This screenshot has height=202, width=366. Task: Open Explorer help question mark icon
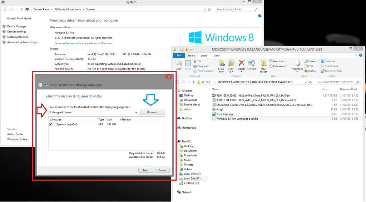click(361, 55)
